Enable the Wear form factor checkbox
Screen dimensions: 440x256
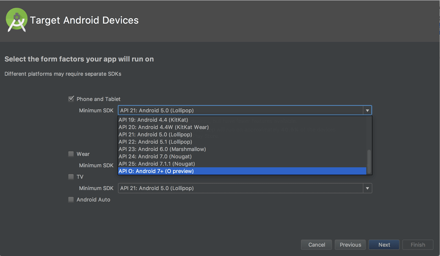[71, 154]
